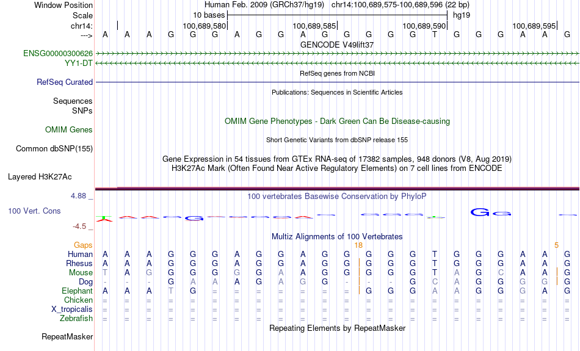Click the -4.5 PhyloP axis value

click(x=79, y=226)
